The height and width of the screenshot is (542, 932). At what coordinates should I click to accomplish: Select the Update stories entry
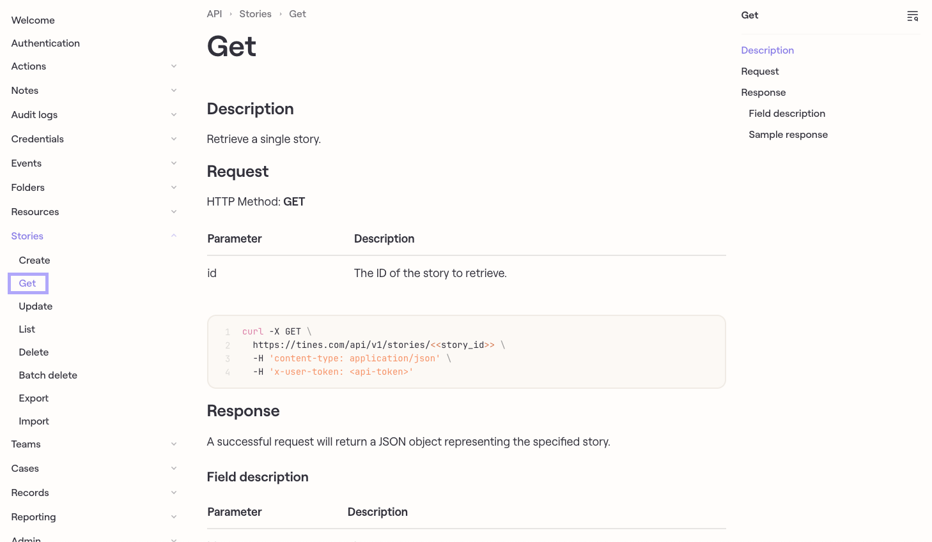pyautogui.click(x=36, y=306)
